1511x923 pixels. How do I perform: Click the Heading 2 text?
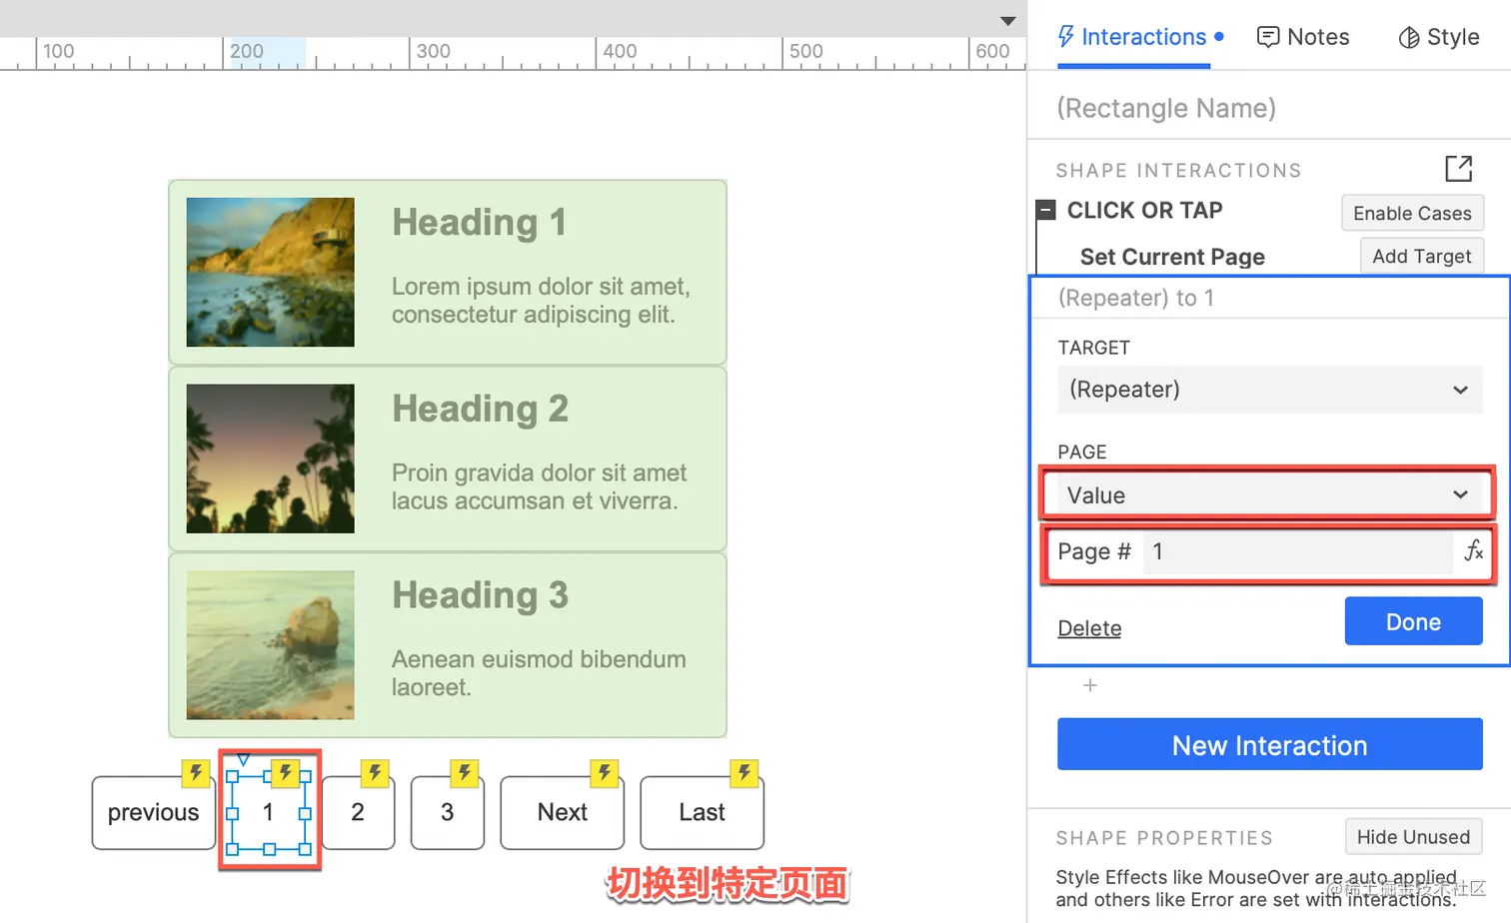click(x=480, y=409)
